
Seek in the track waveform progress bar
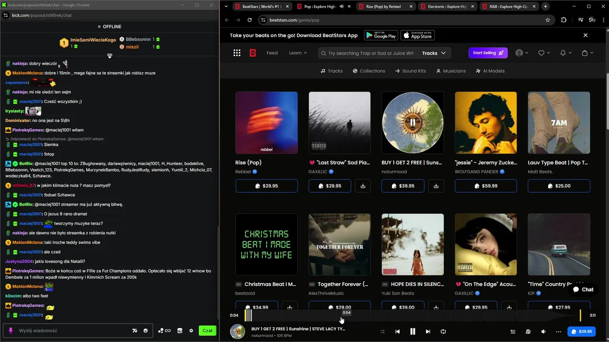[413, 315]
